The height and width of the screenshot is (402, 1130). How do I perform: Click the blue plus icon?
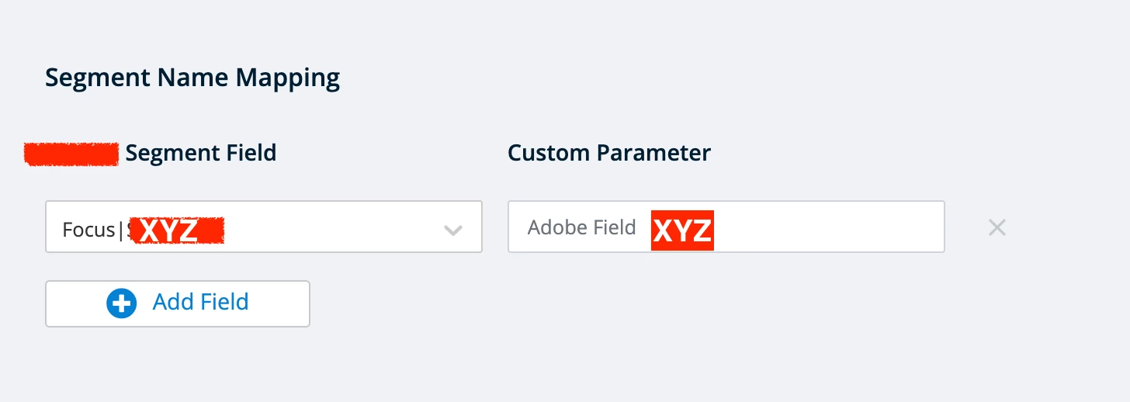(121, 303)
